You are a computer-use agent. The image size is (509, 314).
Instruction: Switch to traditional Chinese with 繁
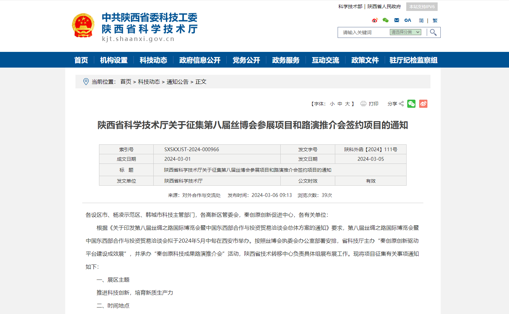pyautogui.click(x=435, y=20)
